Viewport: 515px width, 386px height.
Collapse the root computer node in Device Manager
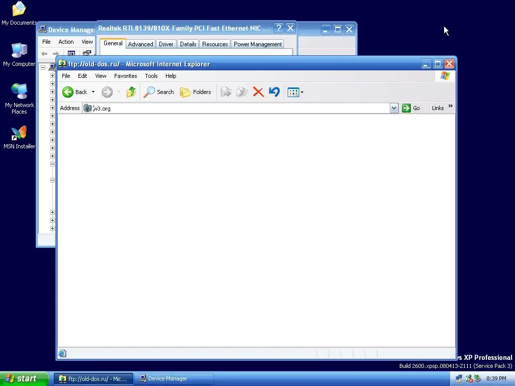43,68
